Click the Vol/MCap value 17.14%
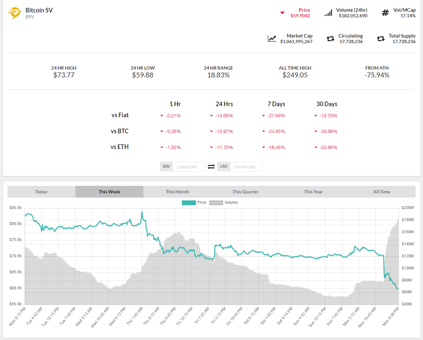Viewport: 423px width, 340px height. click(x=408, y=16)
